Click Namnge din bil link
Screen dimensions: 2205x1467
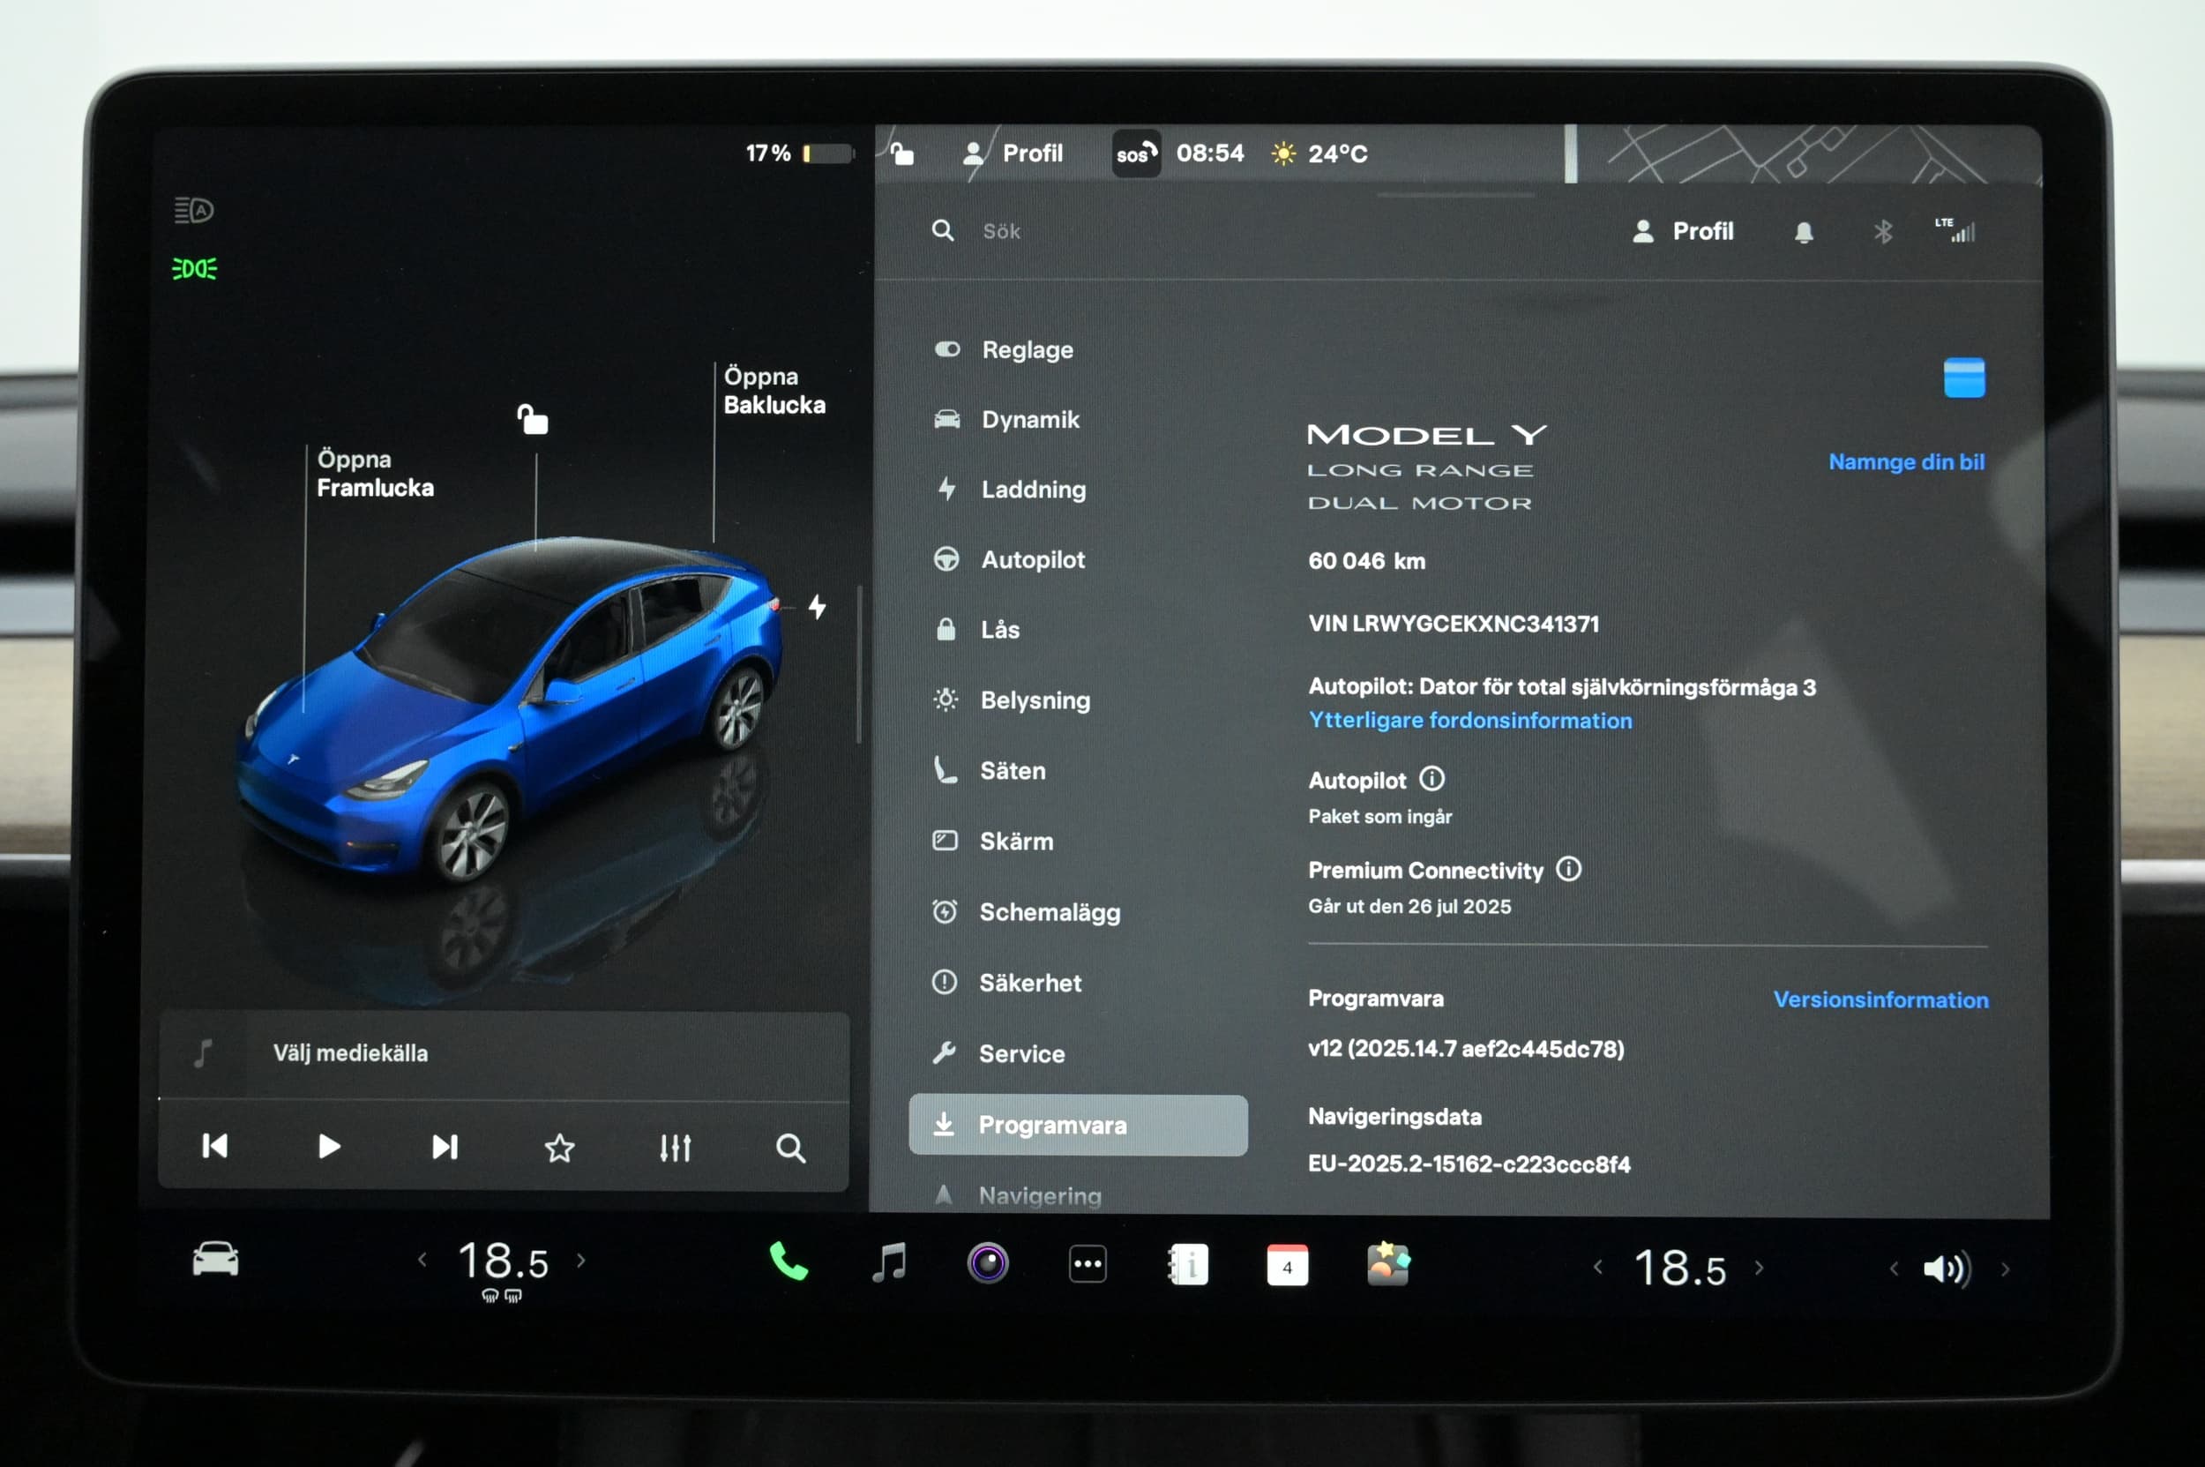pyautogui.click(x=1907, y=462)
